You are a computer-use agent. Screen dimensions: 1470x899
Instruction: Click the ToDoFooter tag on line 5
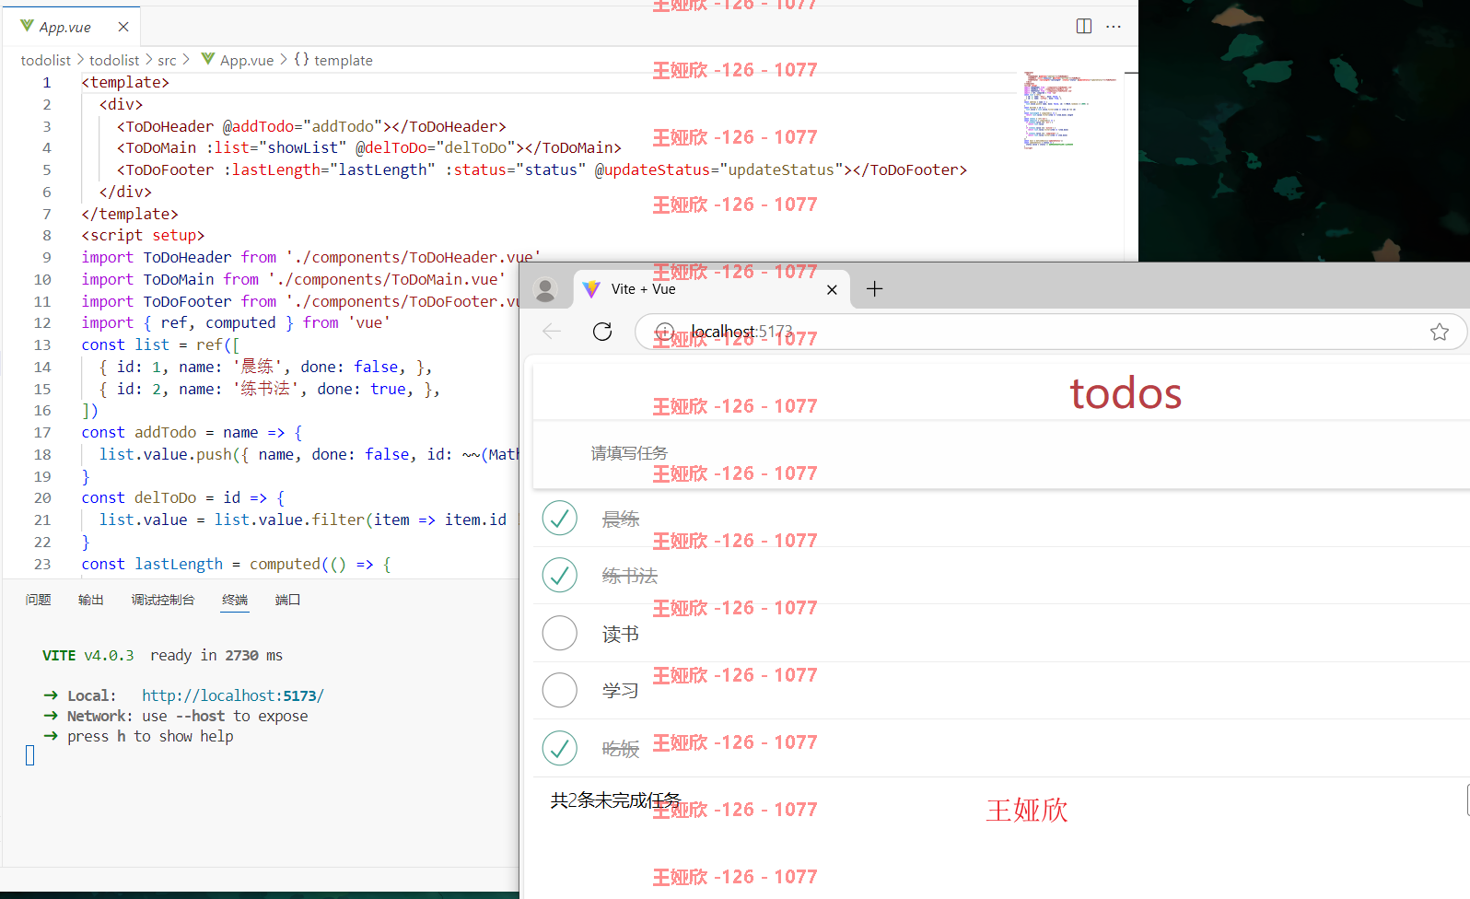(x=169, y=169)
